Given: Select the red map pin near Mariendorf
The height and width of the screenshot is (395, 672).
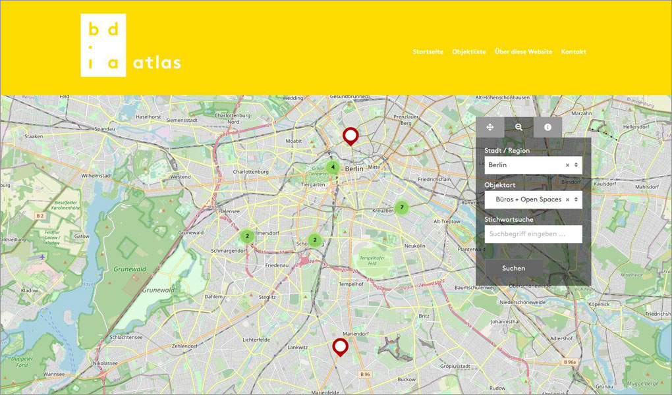Looking at the screenshot, I should coord(340,346).
